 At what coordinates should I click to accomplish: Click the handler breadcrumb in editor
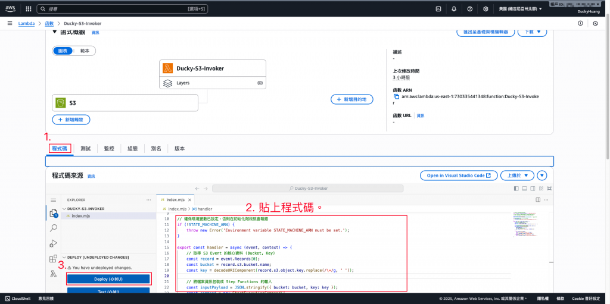click(202, 209)
